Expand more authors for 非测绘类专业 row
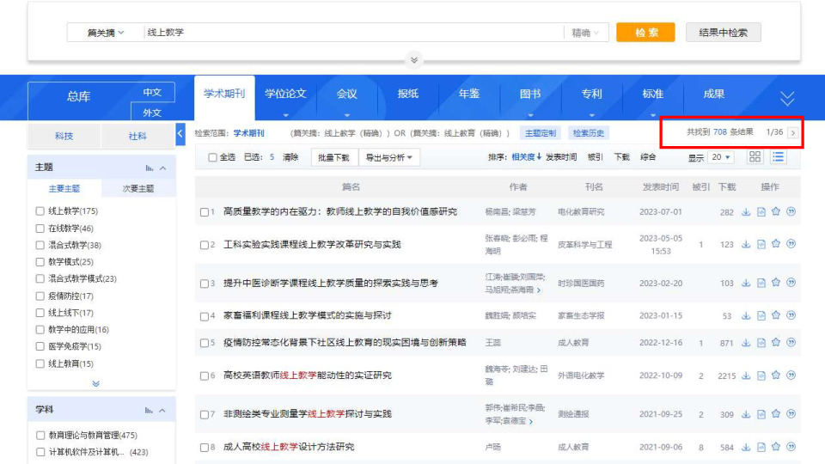 point(530,422)
